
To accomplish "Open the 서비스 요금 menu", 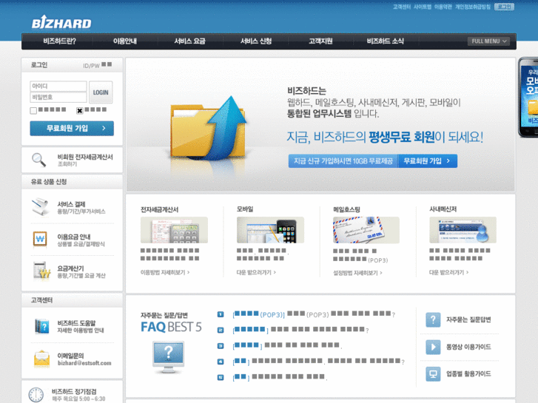I will 189,41.
